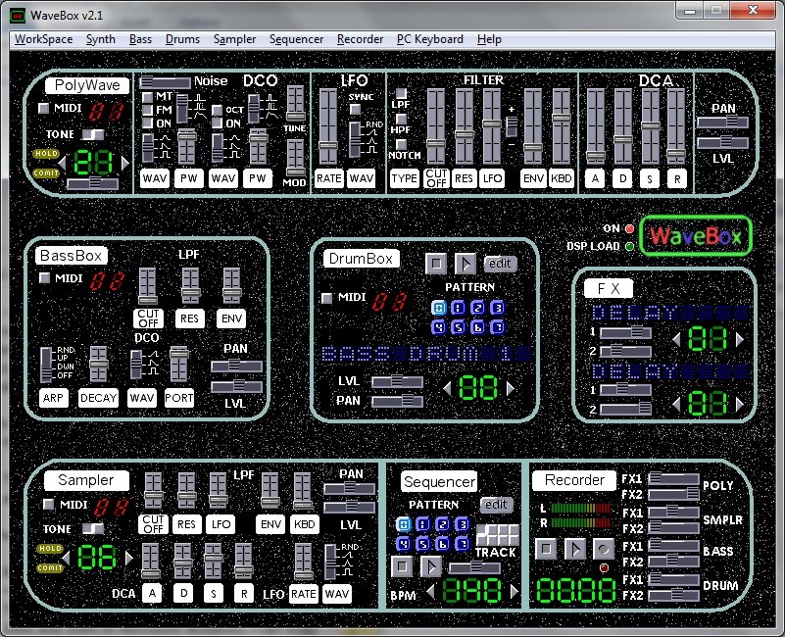
Task: Select DrumBox pattern 5
Action: point(458,327)
